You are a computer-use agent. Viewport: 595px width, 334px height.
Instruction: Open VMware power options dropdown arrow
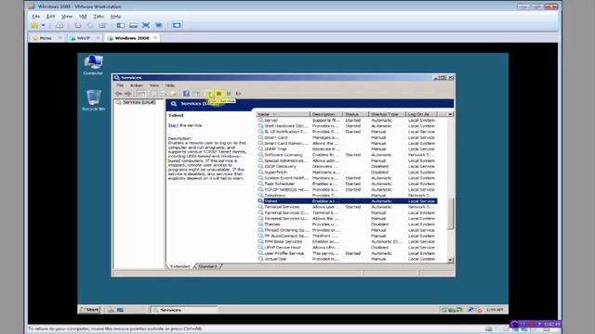click(44, 25)
